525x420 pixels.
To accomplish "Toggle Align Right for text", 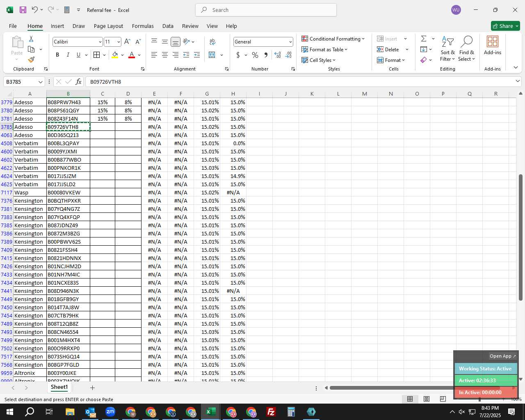I will (x=176, y=55).
